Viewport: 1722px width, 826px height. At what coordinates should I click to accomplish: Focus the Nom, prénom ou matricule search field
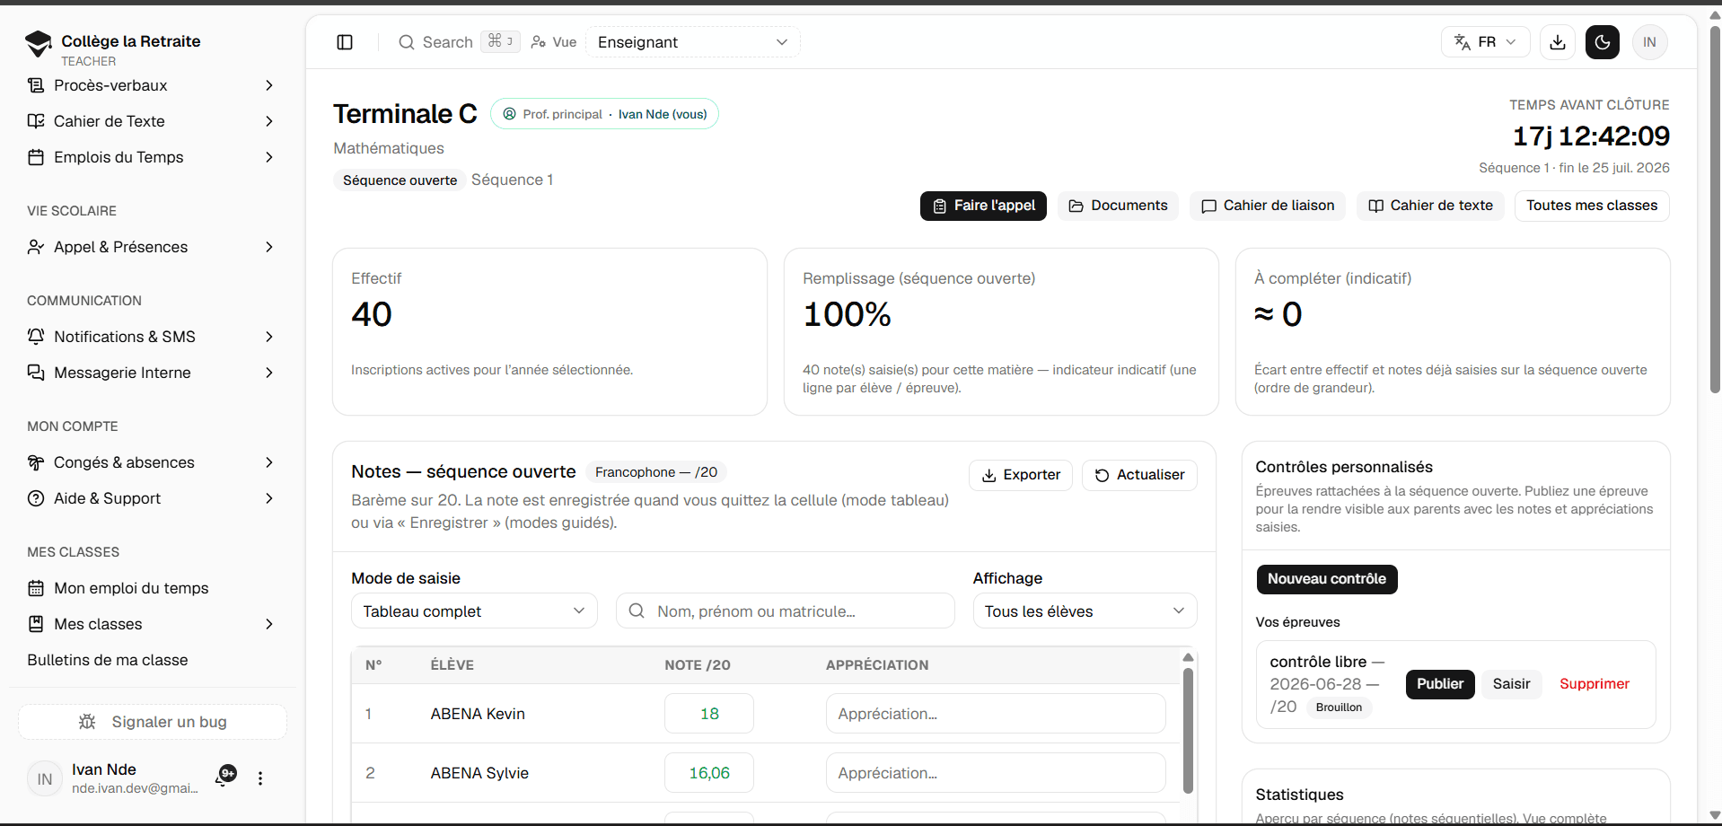pyautogui.click(x=786, y=611)
